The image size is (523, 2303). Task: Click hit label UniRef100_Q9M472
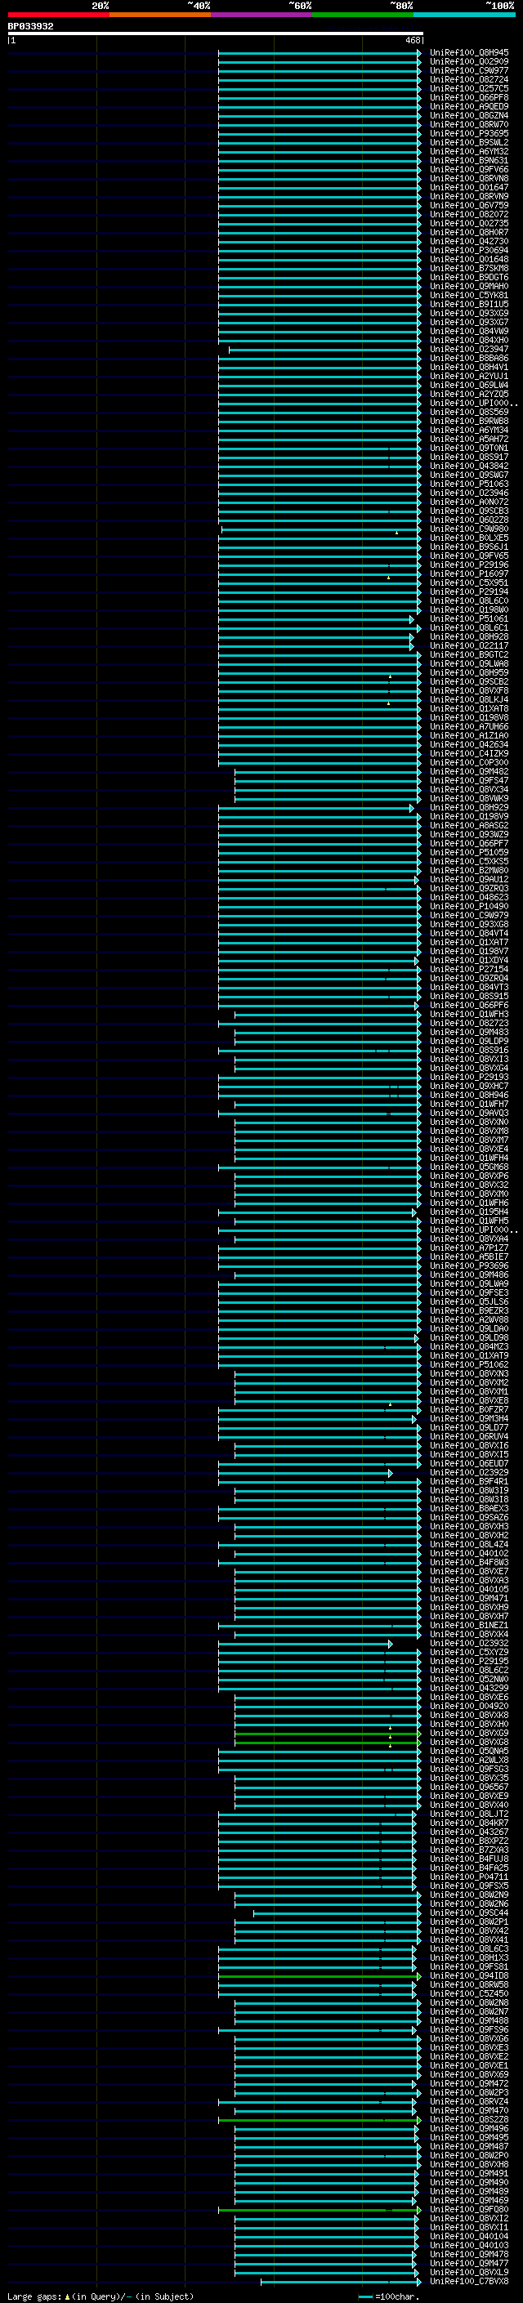(x=469, y=2083)
